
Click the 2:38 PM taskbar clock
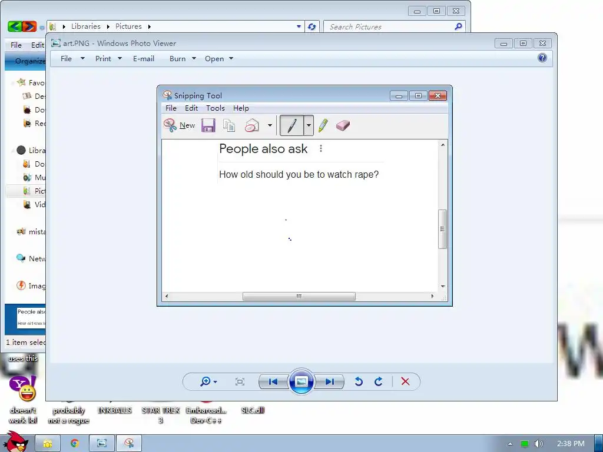(x=570, y=444)
